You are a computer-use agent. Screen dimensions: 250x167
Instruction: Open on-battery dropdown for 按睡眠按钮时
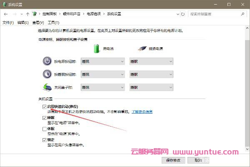tap(102, 74)
